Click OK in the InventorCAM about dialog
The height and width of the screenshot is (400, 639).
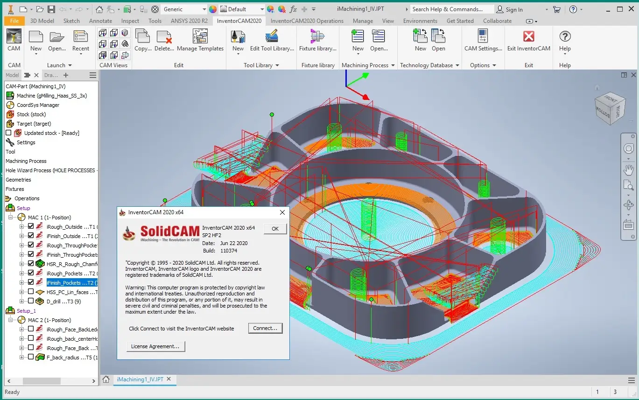pyautogui.click(x=275, y=229)
